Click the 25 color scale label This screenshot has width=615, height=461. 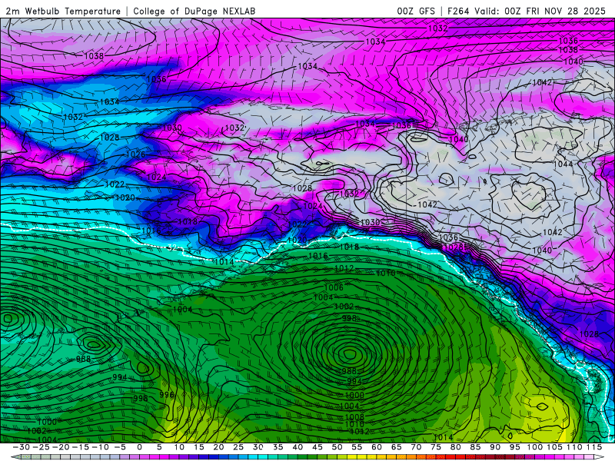pos(238,447)
